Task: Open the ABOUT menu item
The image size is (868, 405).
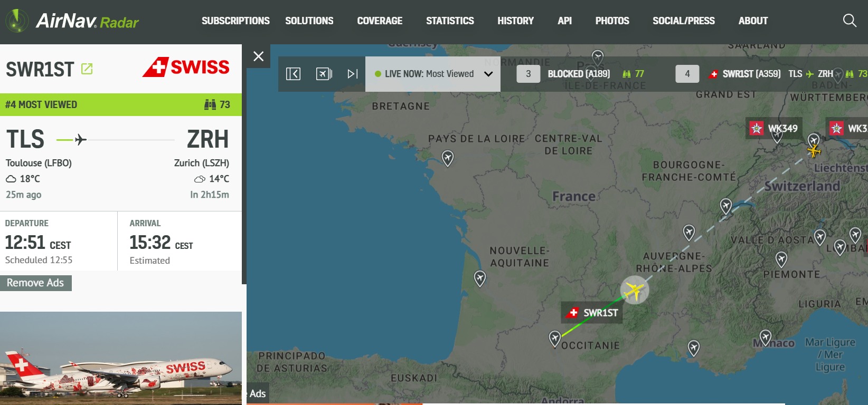Action: coord(753,21)
